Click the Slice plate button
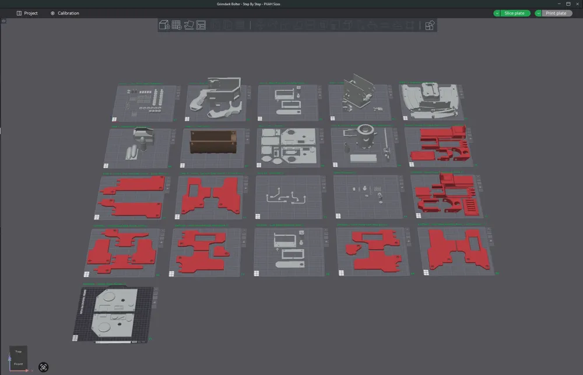583x375 pixels. click(x=515, y=13)
